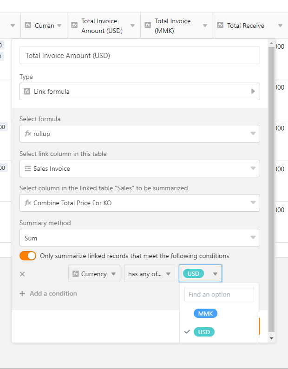Image resolution: width=288 pixels, height=369 pixels.
Task: Click the plus icon to add condition
Action: click(22, 294)
